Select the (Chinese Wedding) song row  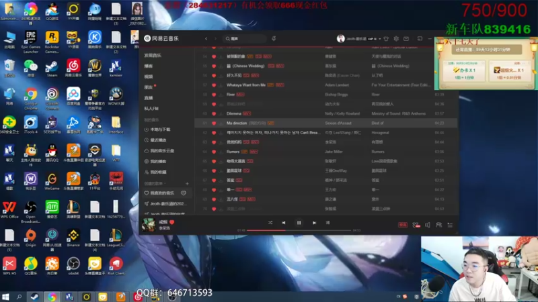coord(326,66)
